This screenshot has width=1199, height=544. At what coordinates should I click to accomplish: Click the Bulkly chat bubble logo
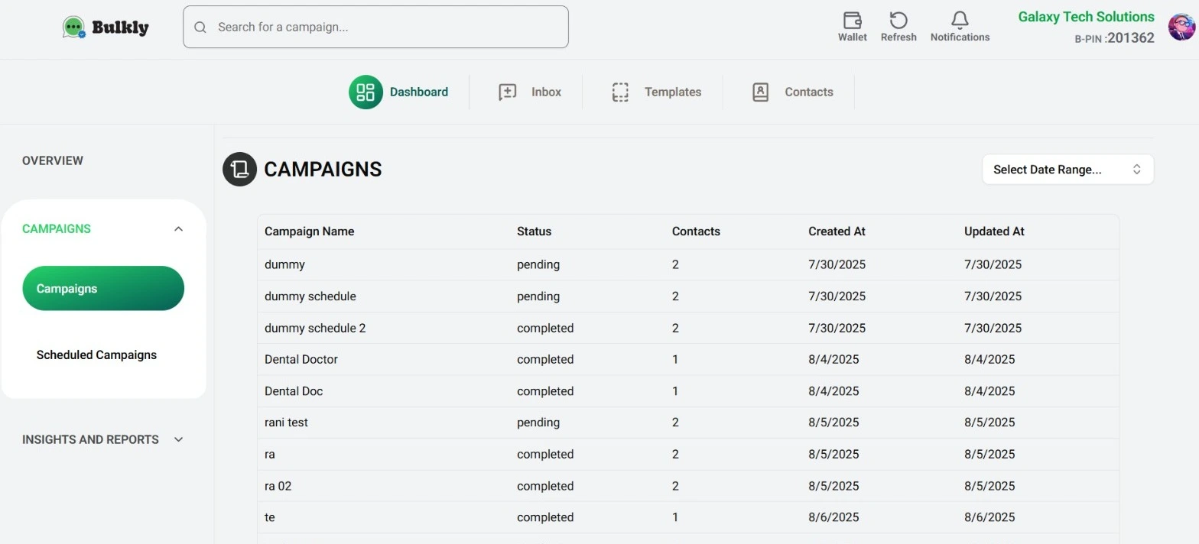(74, 28)
